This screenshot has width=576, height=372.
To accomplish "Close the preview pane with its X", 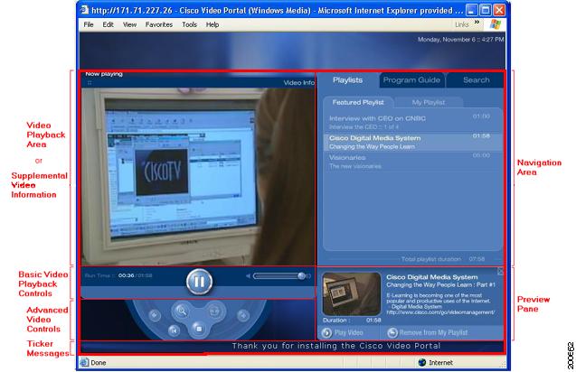I will (500, 272).
